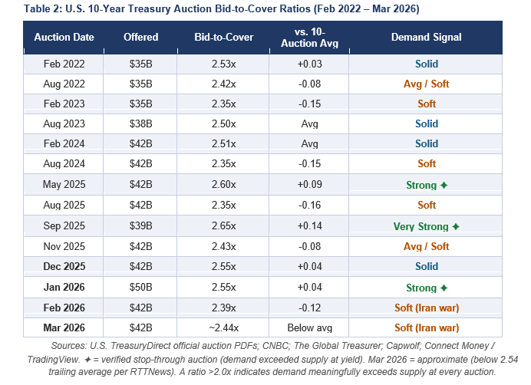Click the Demand Signal column header
The height and width of the screenshot is (385, 531).
click(425, 37)
